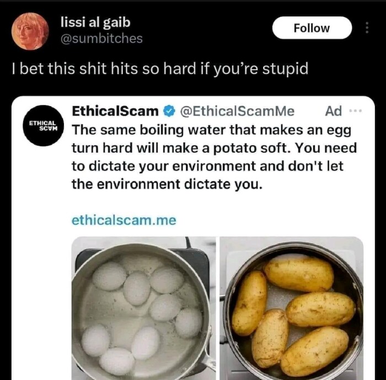Click the words 'I bet' starting the post
The height and width of the screenshot is (380, 386).
[x=28, y=70]
